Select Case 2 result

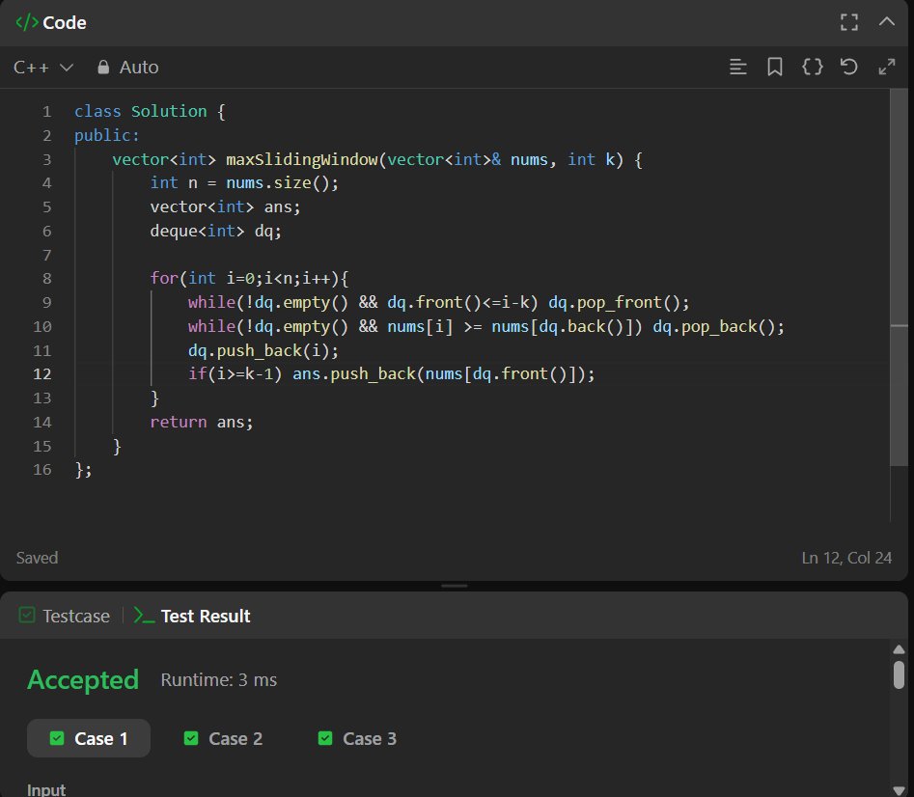pyautogui.click(x=223, y=738)
